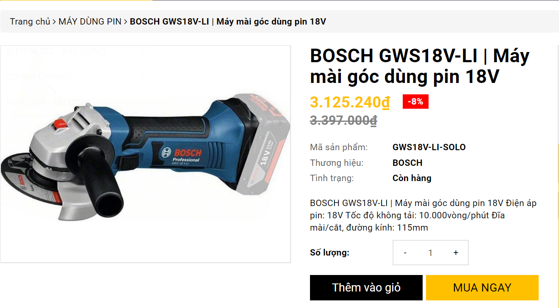Open the faded ĐIỆN NƯỚC - XÂY DỰNG menu item
This screenshot has width=559, height=308.
(56, 51)
